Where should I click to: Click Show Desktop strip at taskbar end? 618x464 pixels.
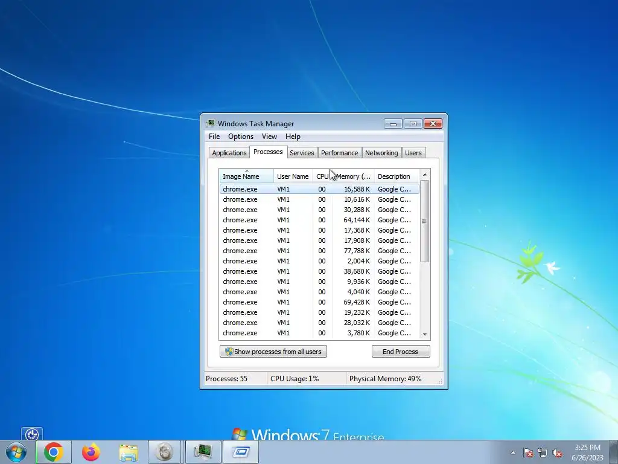pos(614,452)
